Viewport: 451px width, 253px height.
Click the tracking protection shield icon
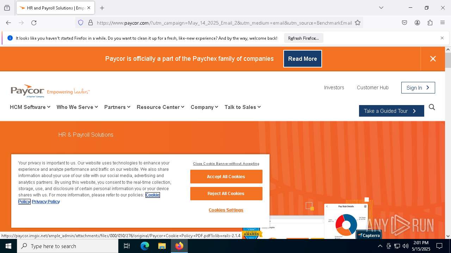point(81,22)
